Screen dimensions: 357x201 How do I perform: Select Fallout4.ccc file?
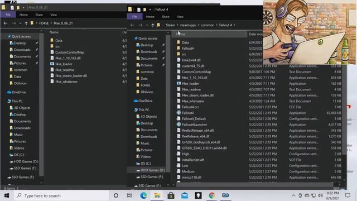point(190,107)
